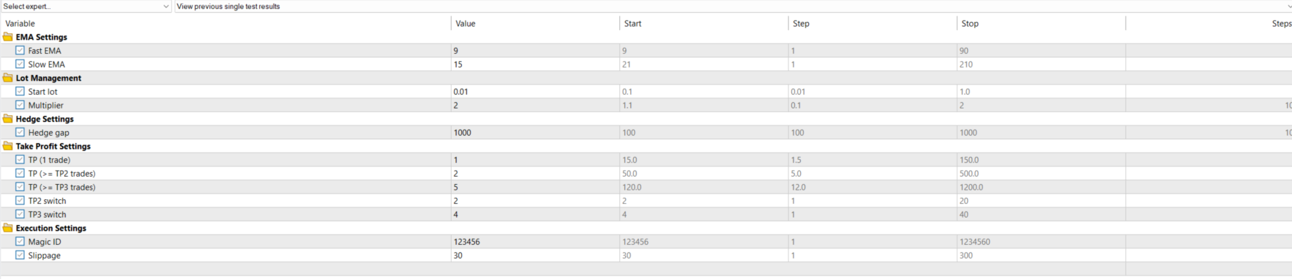Open the Select expert dropdown
The image size is (1292, 279).
click(86, 6)
